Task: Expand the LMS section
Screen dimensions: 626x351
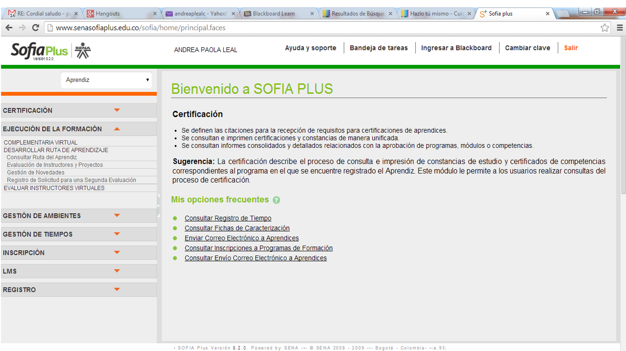Action: 79,271
